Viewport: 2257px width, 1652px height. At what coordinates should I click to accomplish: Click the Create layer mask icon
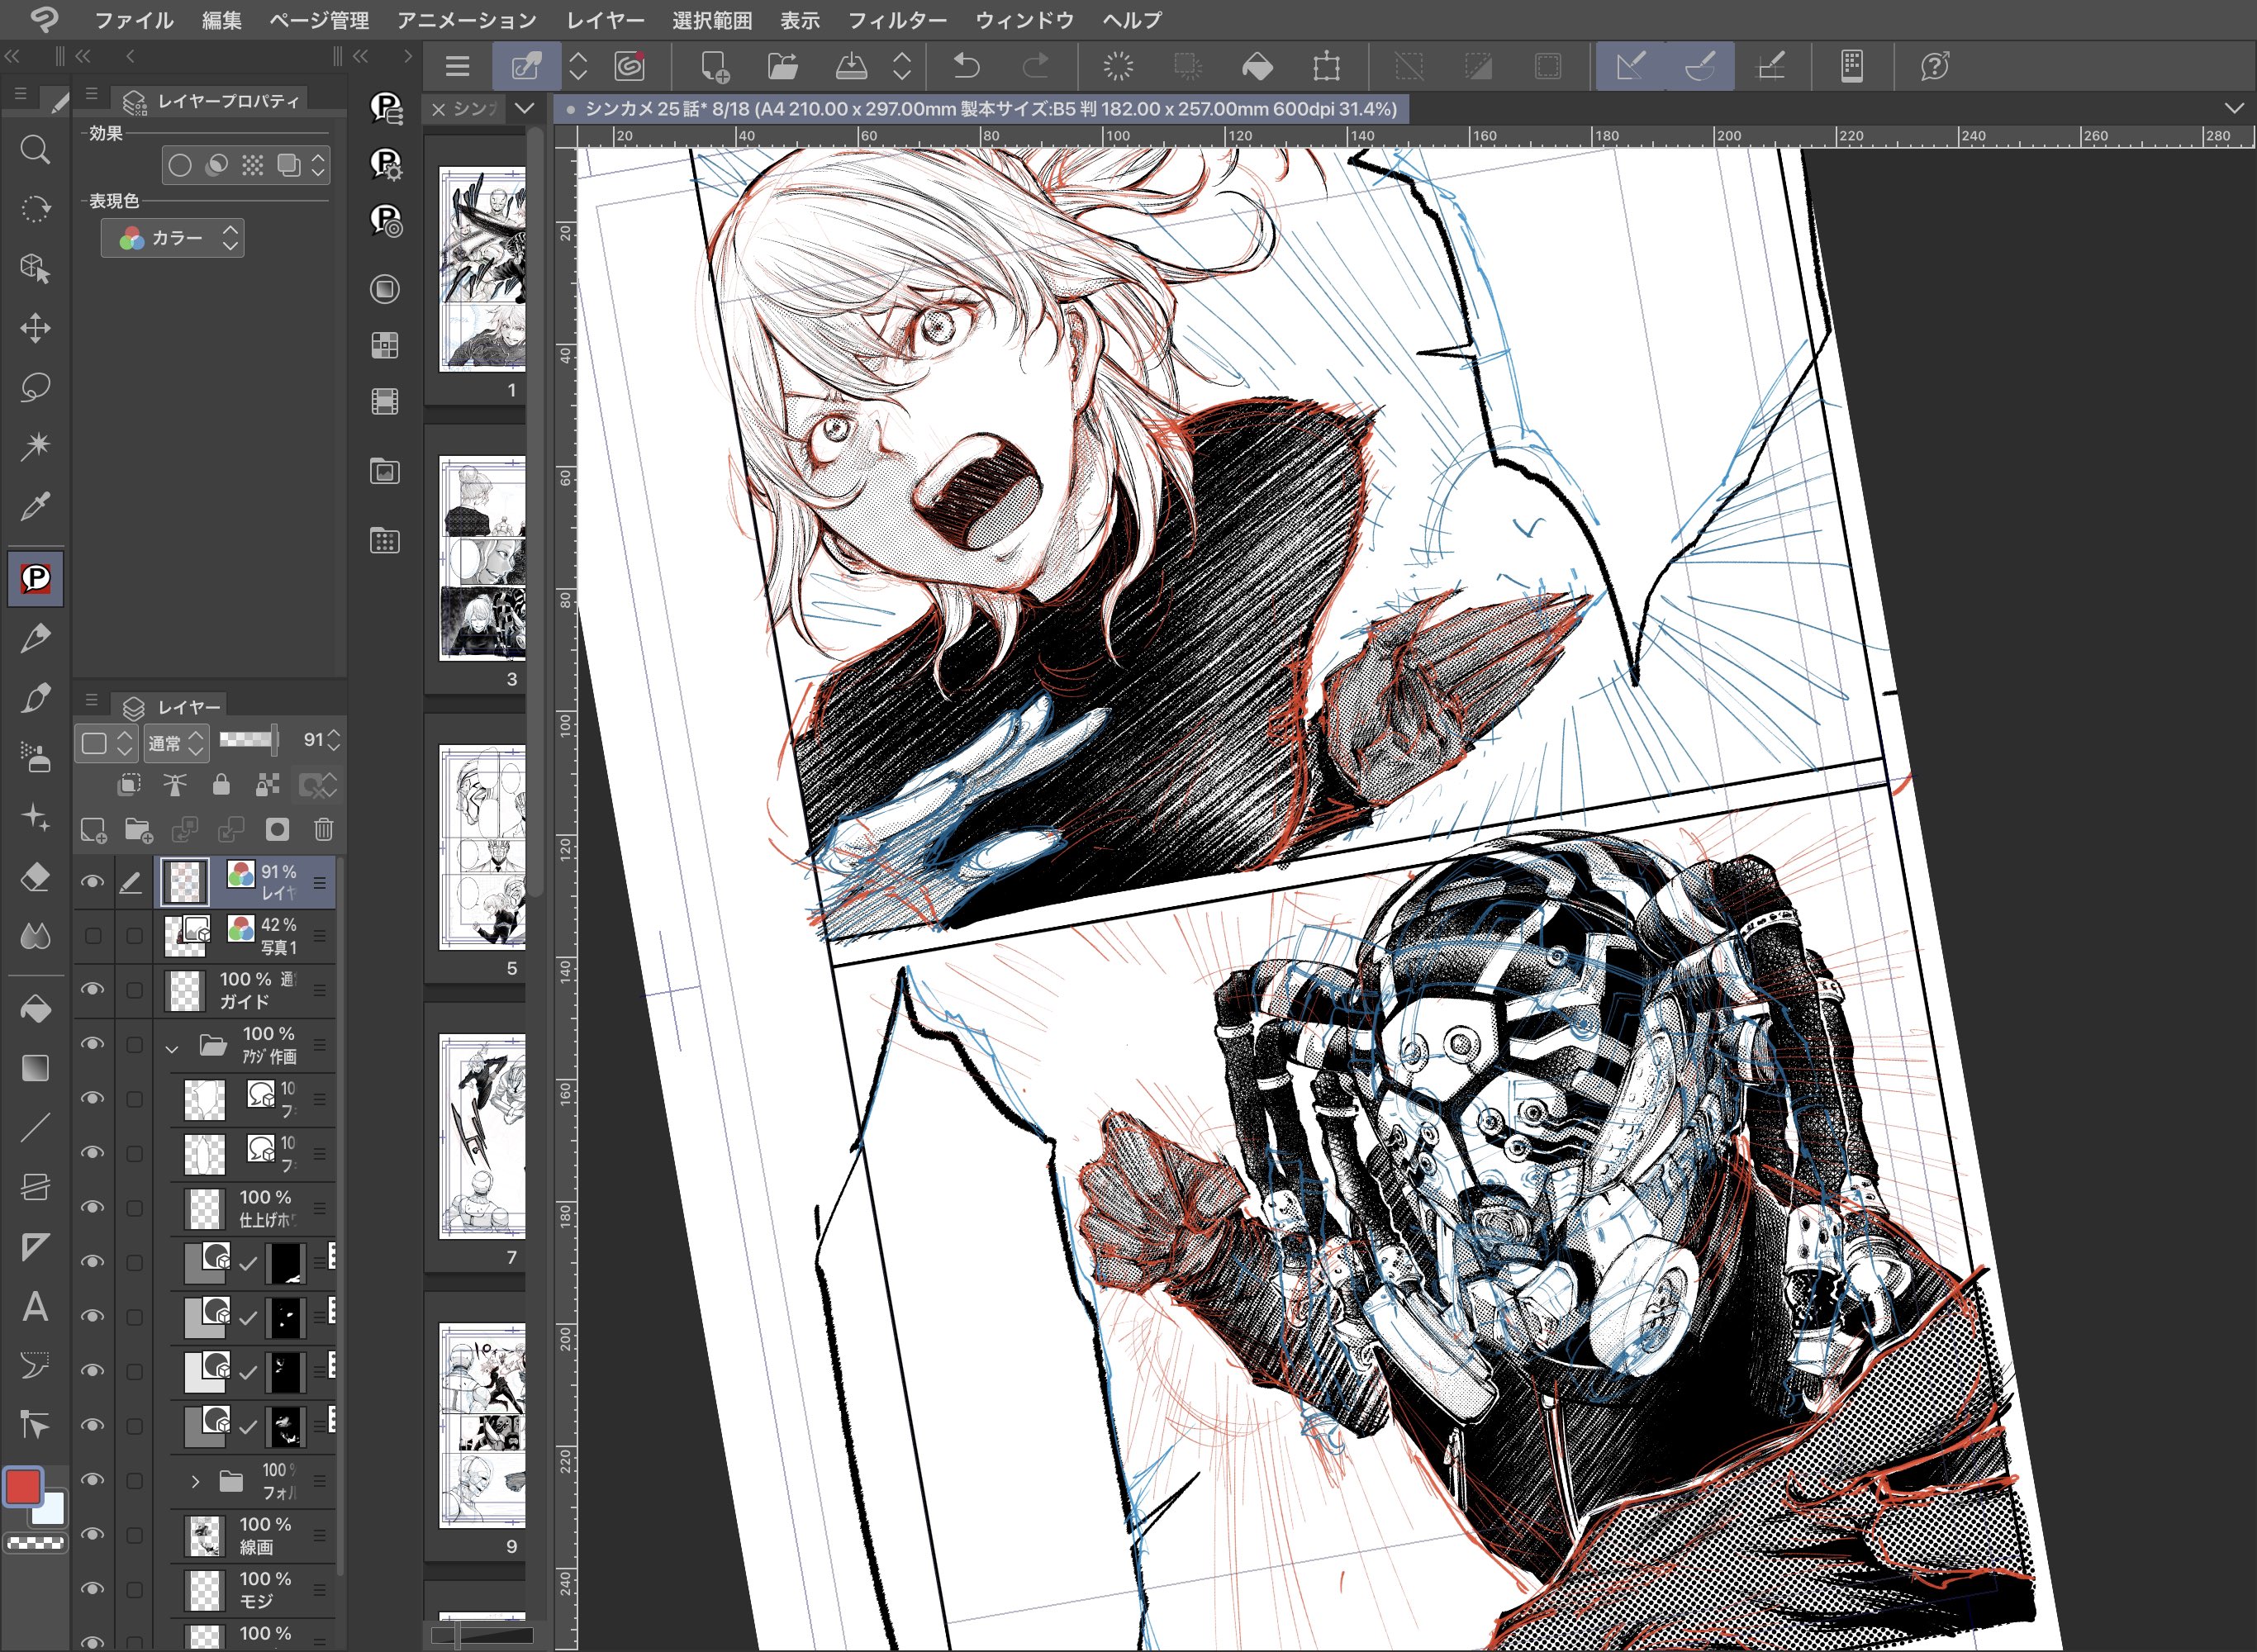(277, 829)
